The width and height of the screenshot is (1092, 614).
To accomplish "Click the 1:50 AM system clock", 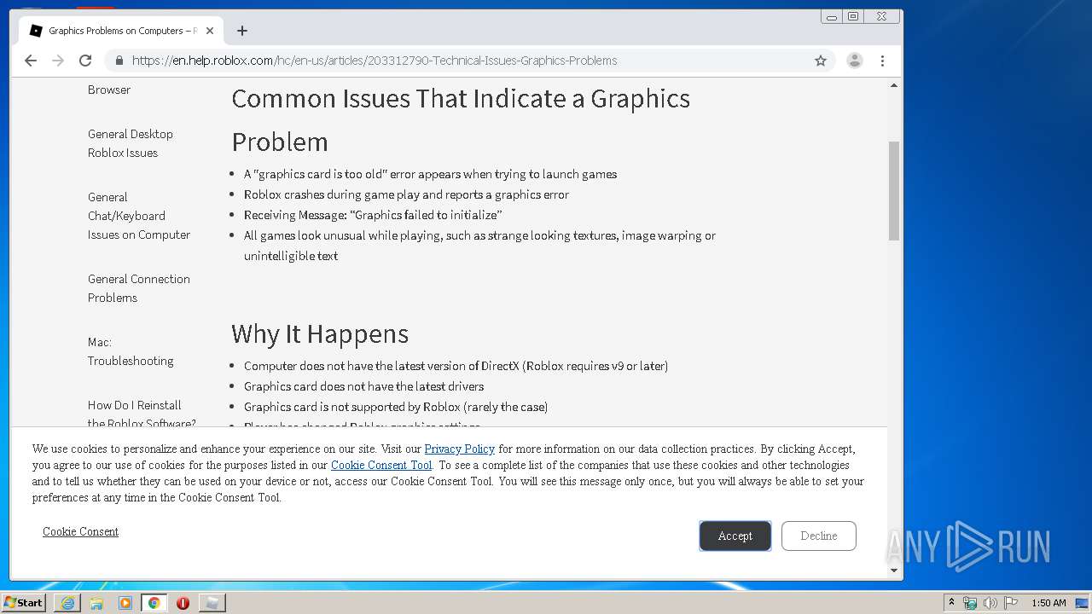I will (x=1048, y=603).
